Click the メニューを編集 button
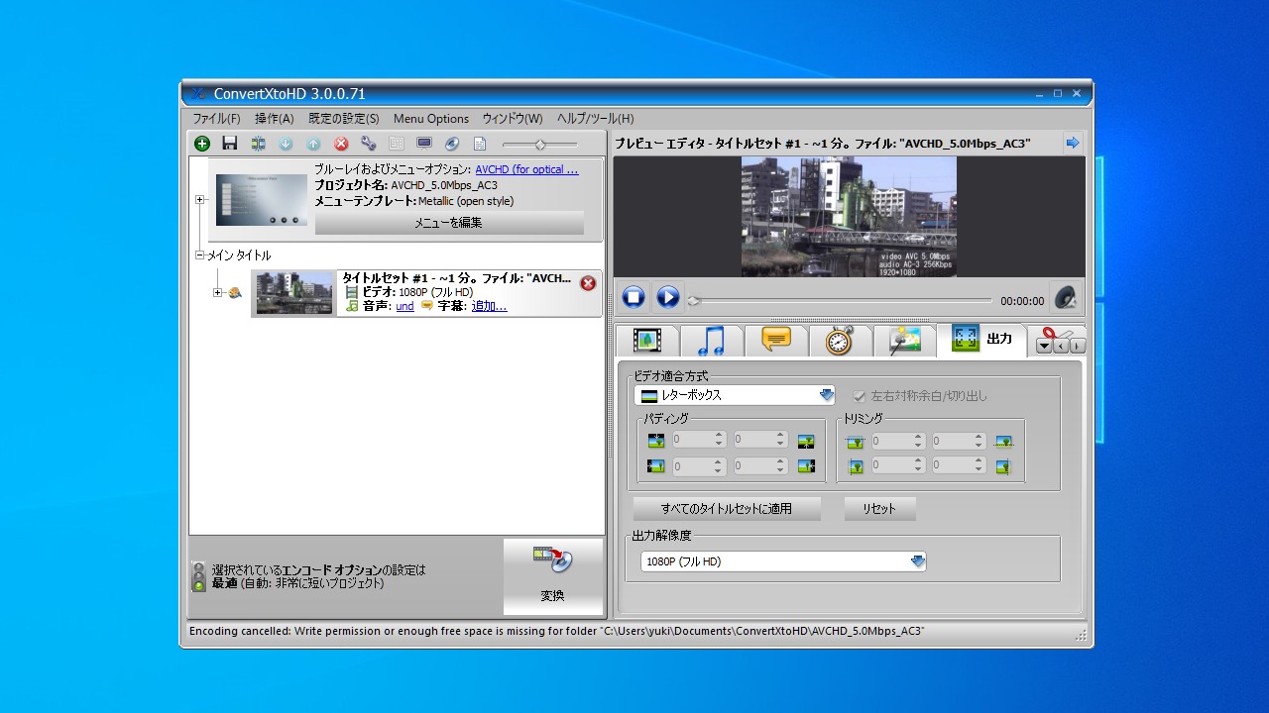The width and height of the screenshot is (1269, 713). click(449, 223)
